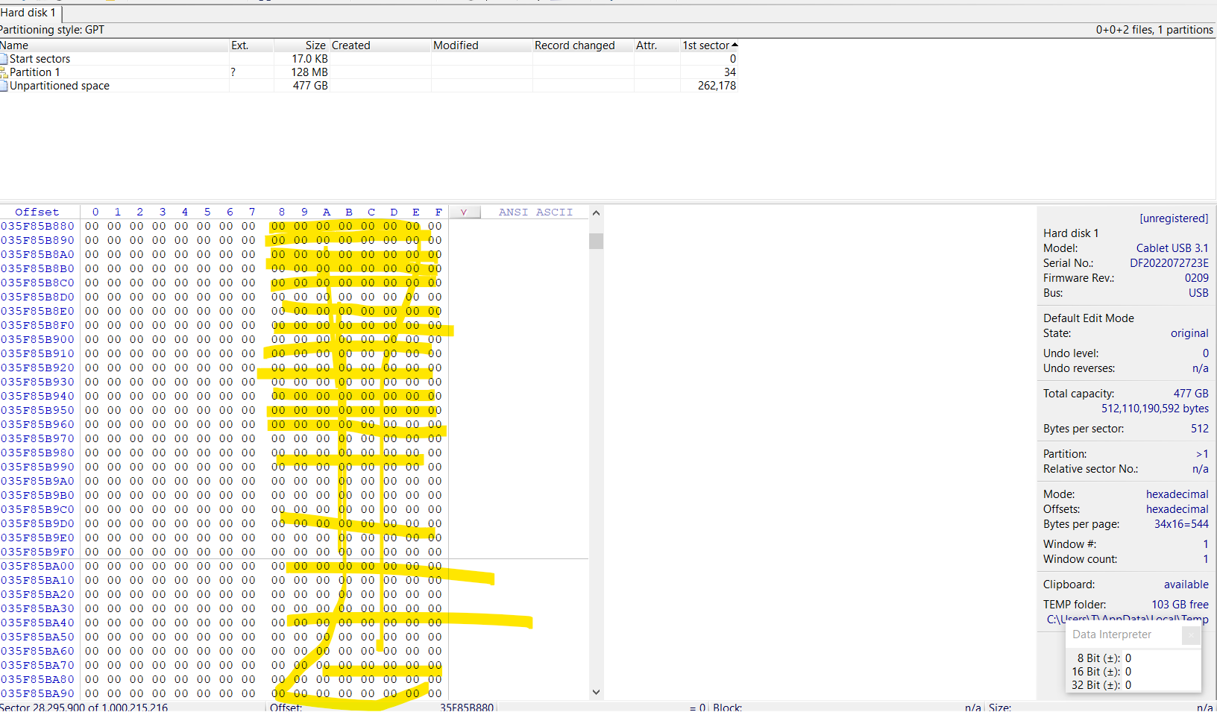Sort by the Record changed column header
The height and width of the screenshot is (712, 1217).
(583, 45)
